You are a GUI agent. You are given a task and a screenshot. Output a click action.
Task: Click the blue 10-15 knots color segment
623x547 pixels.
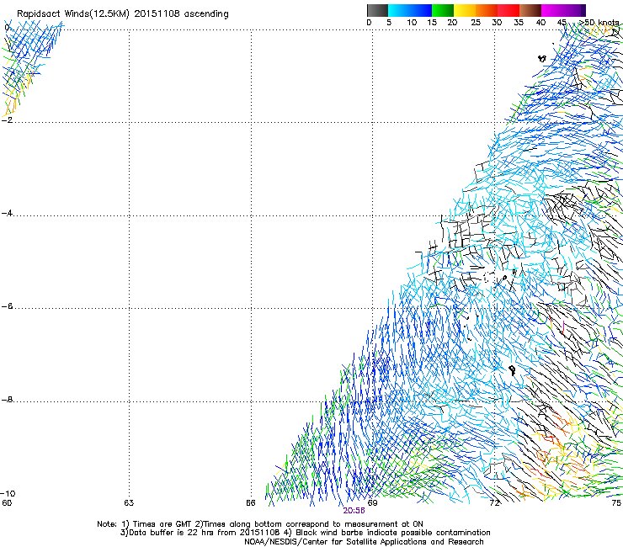tap(421, 10)
